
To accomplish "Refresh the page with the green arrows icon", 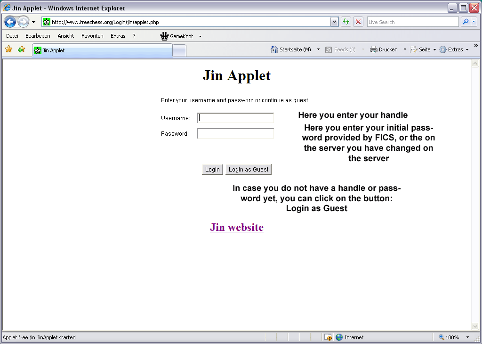I will click(x=346, y=22).
